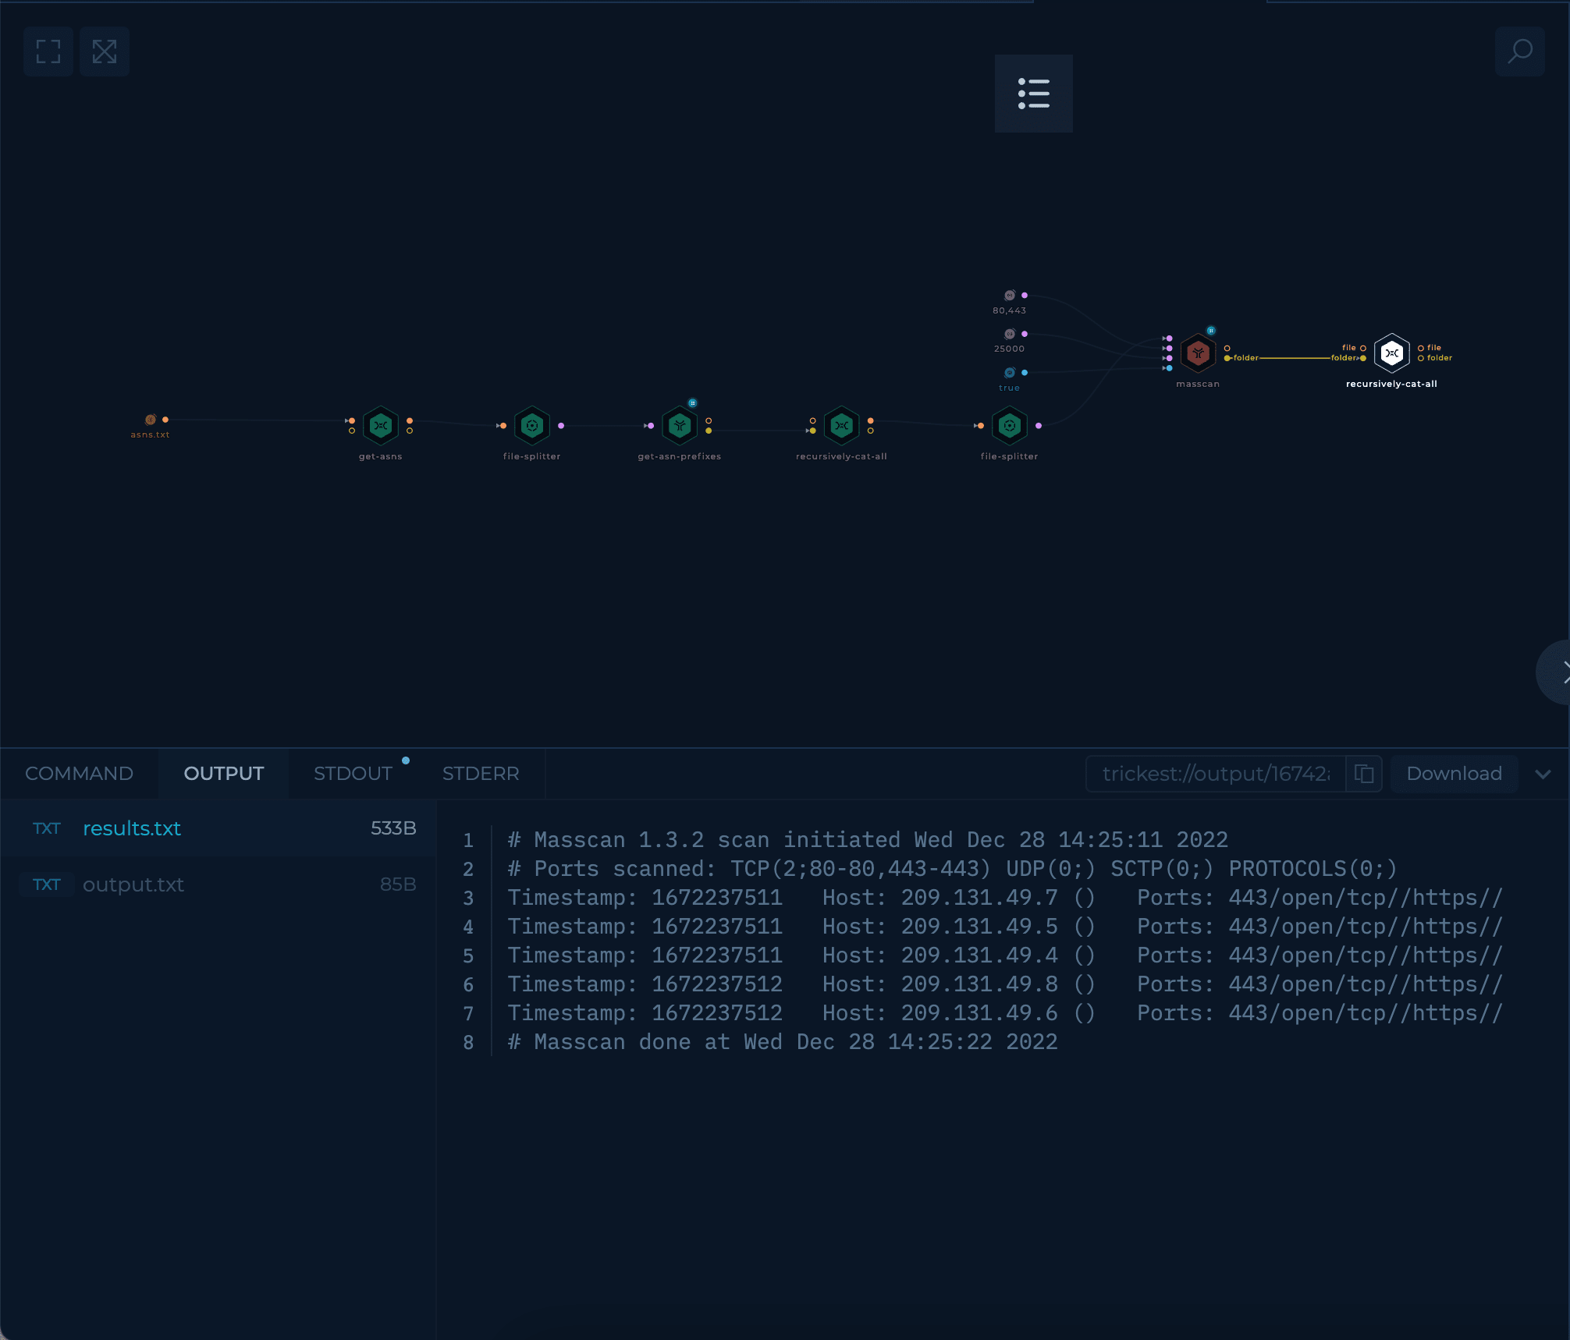The height and width of the screenshot is (1340, 1570).
Task: Select the true boolean parameter node
Action: 1010,373
